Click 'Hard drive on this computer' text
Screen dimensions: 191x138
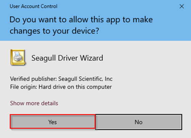click(75, 87)
